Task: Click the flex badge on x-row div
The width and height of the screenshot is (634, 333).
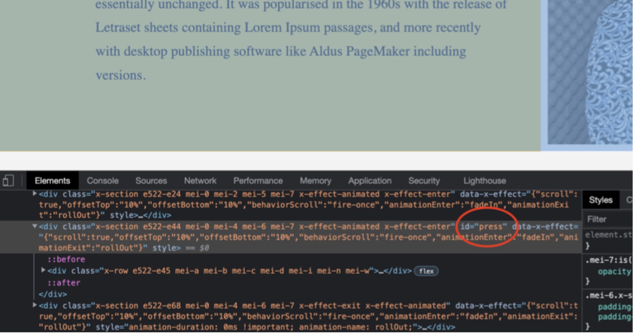Action: click(426, 271)
